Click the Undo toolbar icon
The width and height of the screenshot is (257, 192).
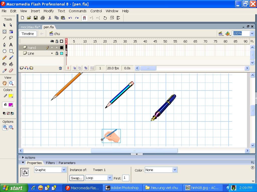tap(70, 18)
